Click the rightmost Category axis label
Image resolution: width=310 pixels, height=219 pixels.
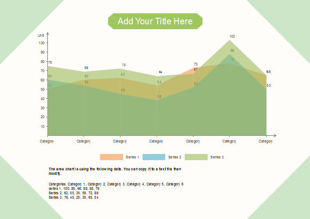[266, 141]
